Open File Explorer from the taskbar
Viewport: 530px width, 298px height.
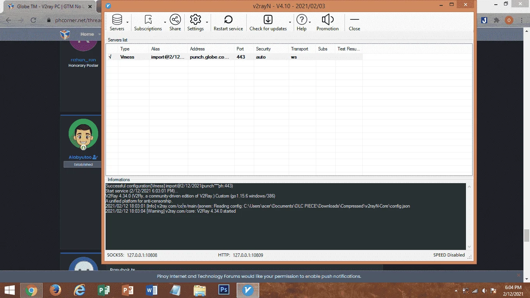point(200,290)
